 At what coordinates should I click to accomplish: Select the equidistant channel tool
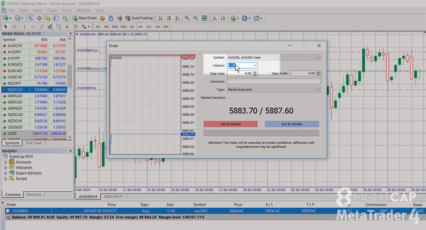tap(50, 27)
